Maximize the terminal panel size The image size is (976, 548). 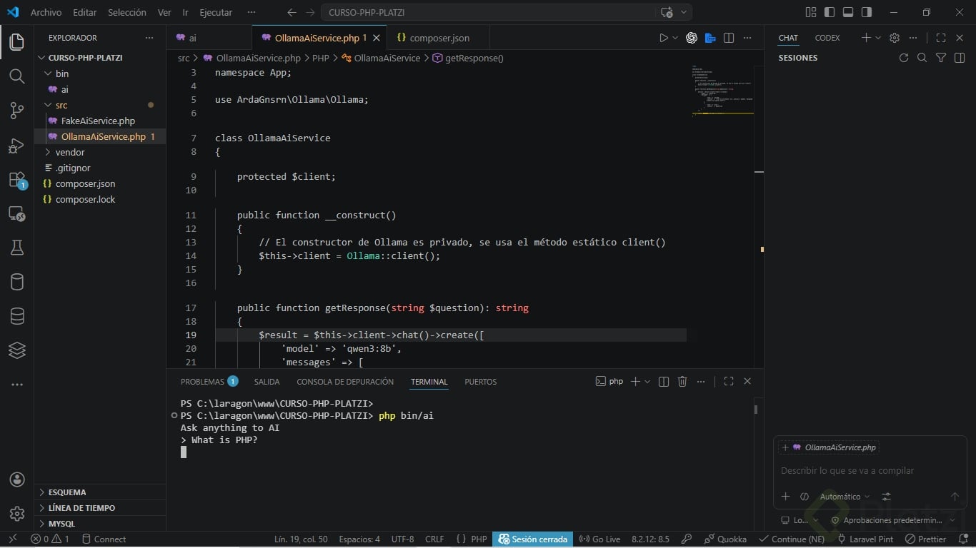[x=728, y=382]
